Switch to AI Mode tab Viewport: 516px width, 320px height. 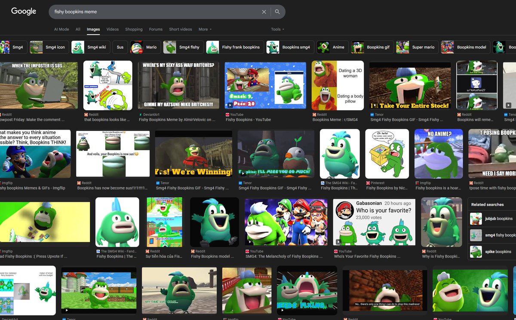coord(61,29)
